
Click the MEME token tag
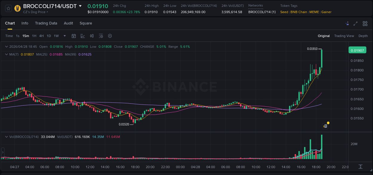coord(314,12)
